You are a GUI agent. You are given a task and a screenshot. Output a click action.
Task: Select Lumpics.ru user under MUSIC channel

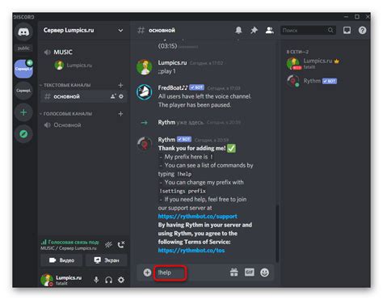pyautogui.click(x=74, y=65)
